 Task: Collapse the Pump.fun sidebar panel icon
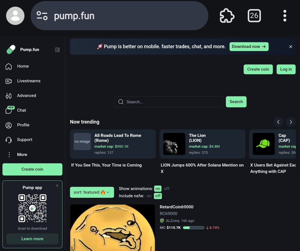point(57,50)
